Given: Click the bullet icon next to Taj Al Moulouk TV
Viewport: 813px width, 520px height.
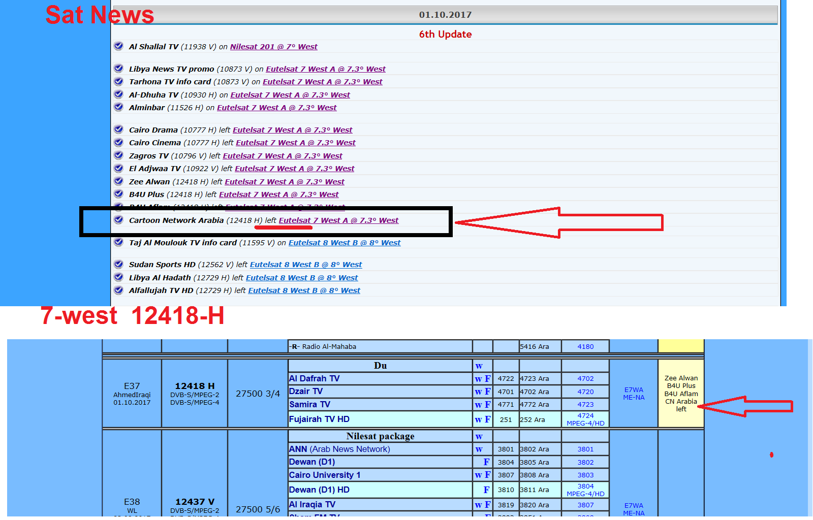Looking at the screenshot, I should (x=118, y=242).
